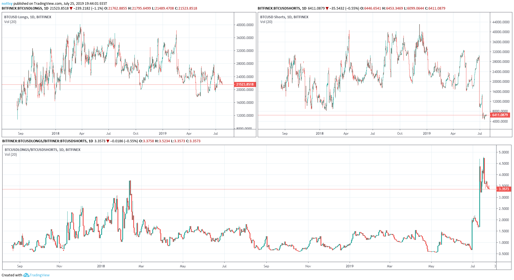Screen dimensions: 514x280
Task: Click the 2019 label on Shorts time axis
Action: (427, 134)
